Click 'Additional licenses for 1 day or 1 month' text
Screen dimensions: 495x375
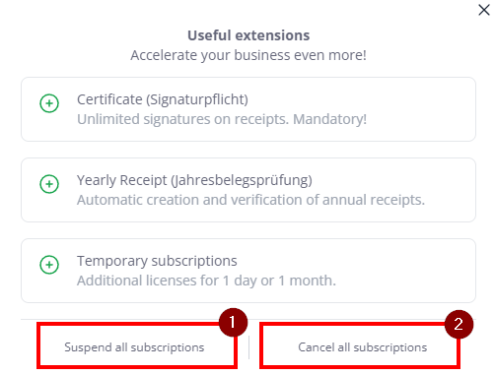pos(206,281)
